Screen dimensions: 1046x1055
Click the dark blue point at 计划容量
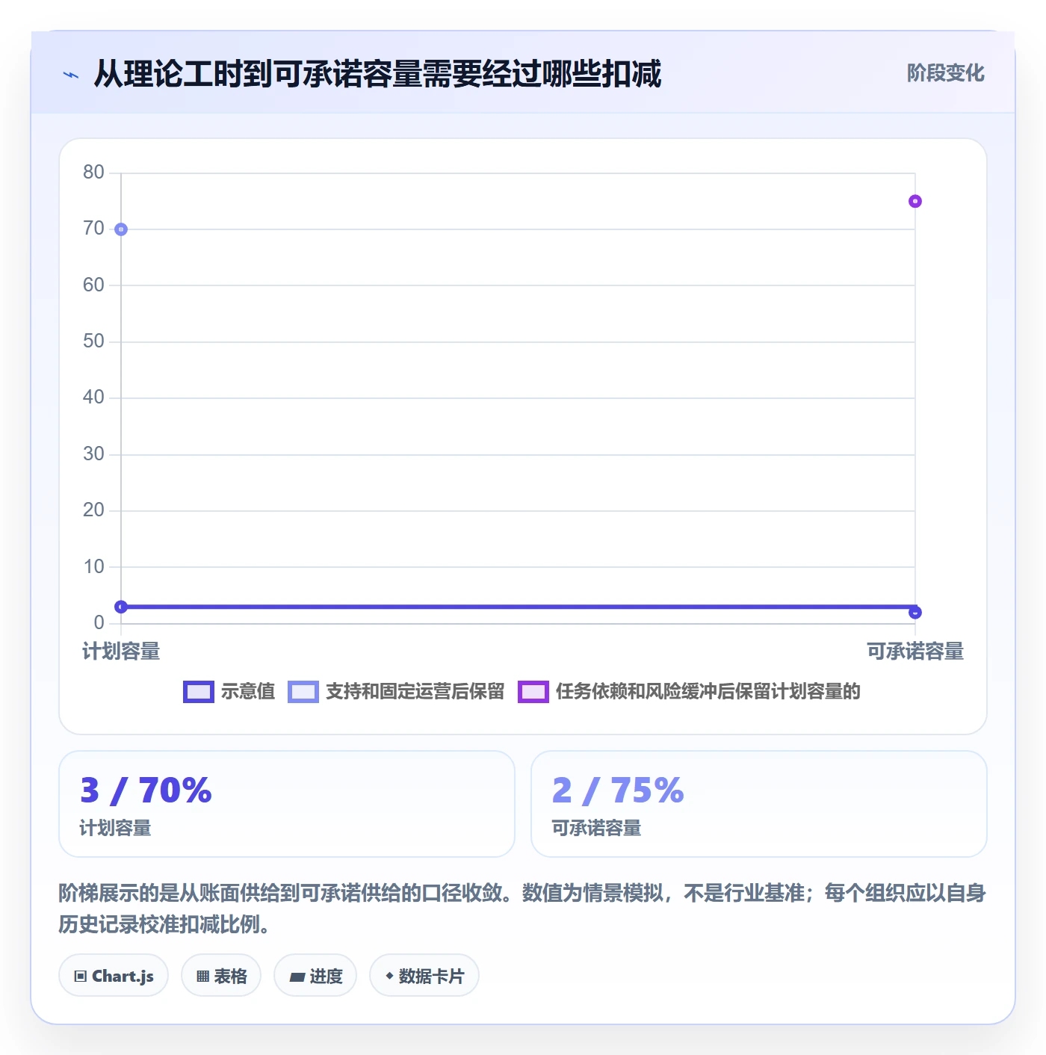click(x=121, y=607)
